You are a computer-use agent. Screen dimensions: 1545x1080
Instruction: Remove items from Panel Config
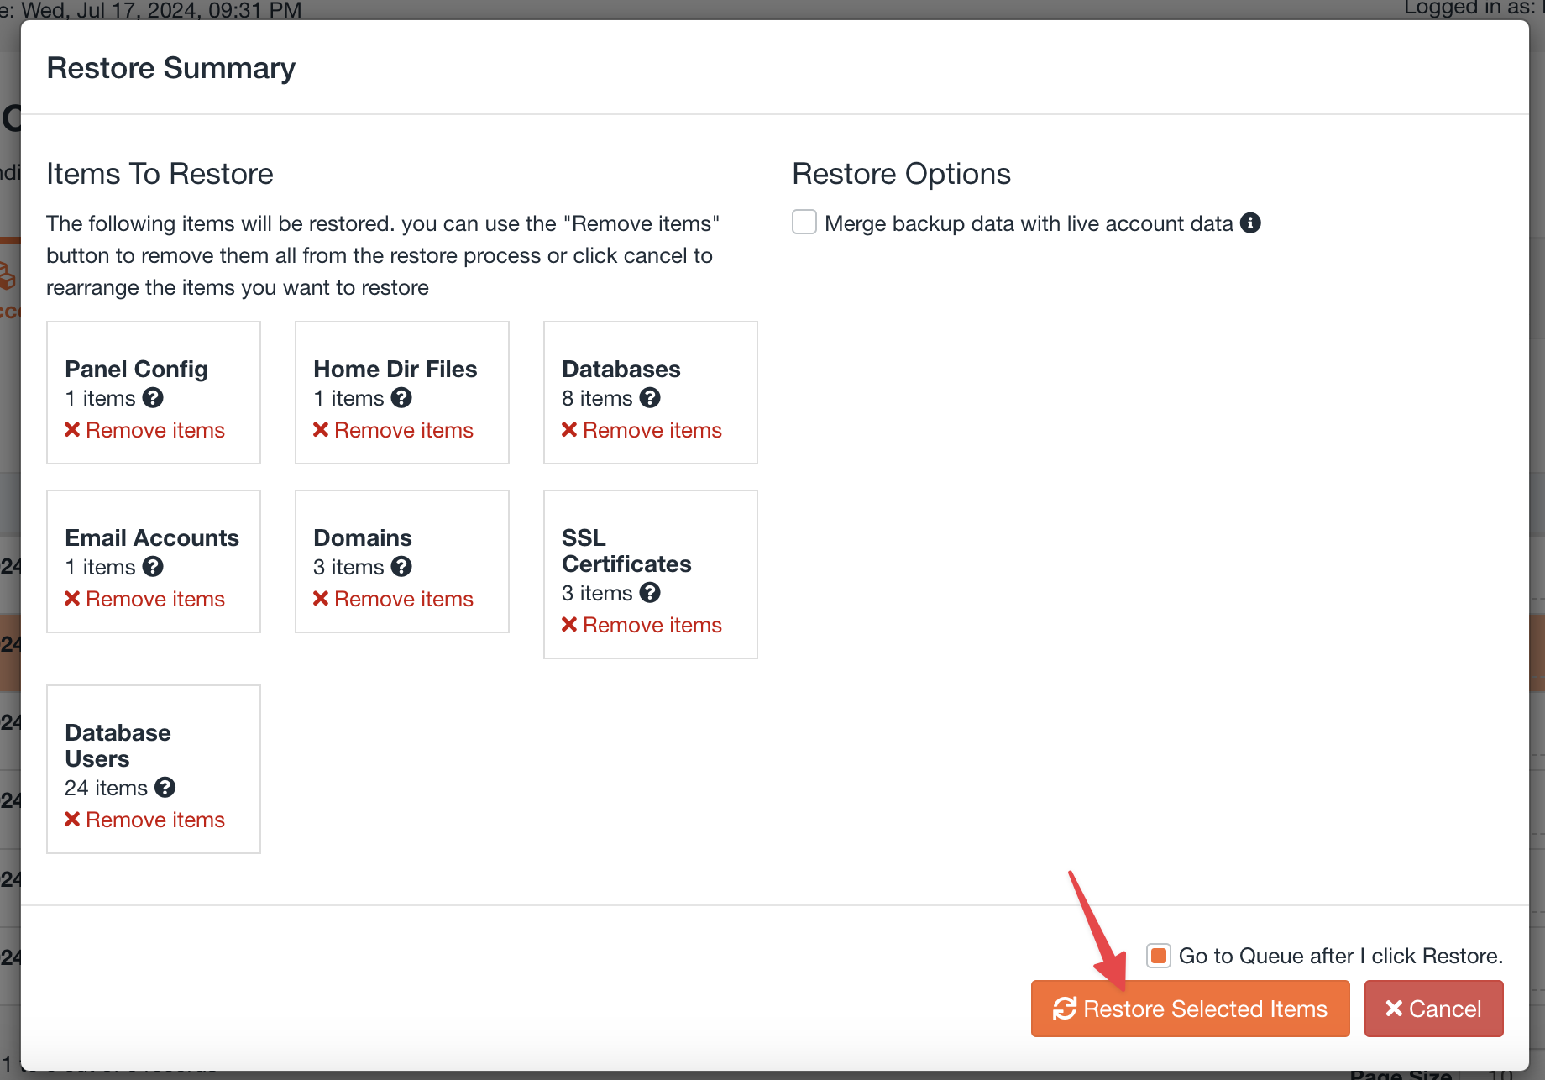coord(144,430)
